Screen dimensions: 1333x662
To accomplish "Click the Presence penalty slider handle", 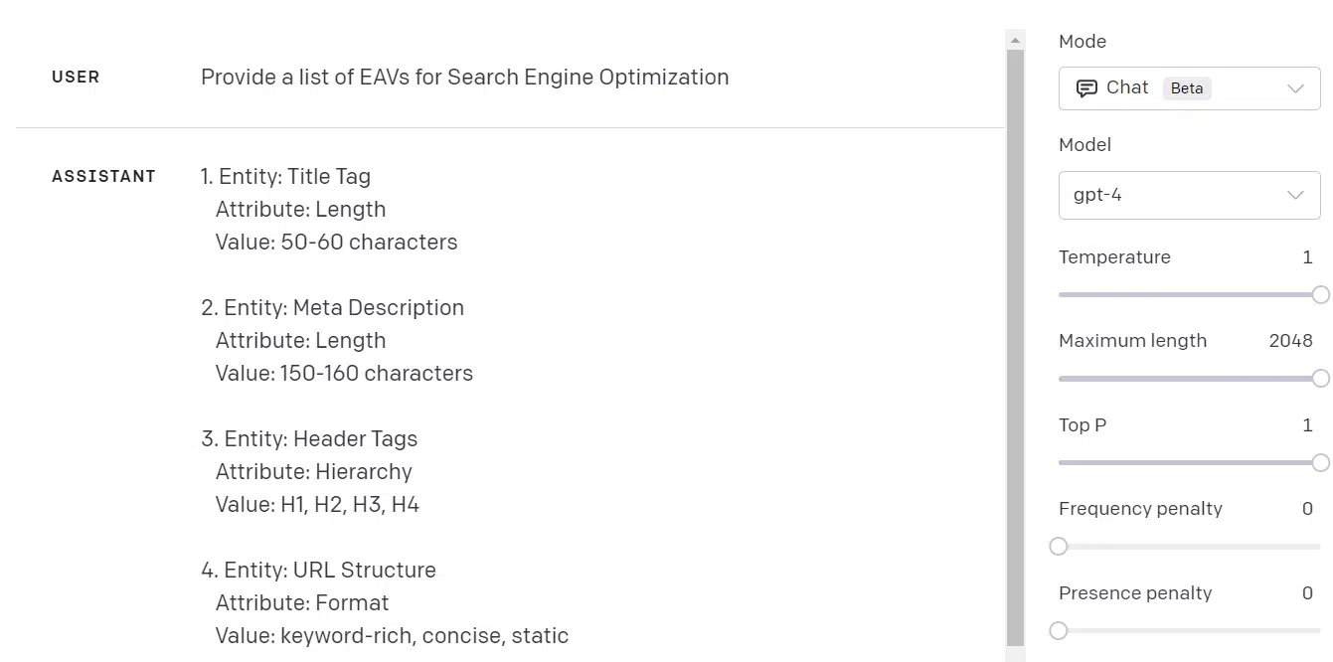I will (1059, 630).
